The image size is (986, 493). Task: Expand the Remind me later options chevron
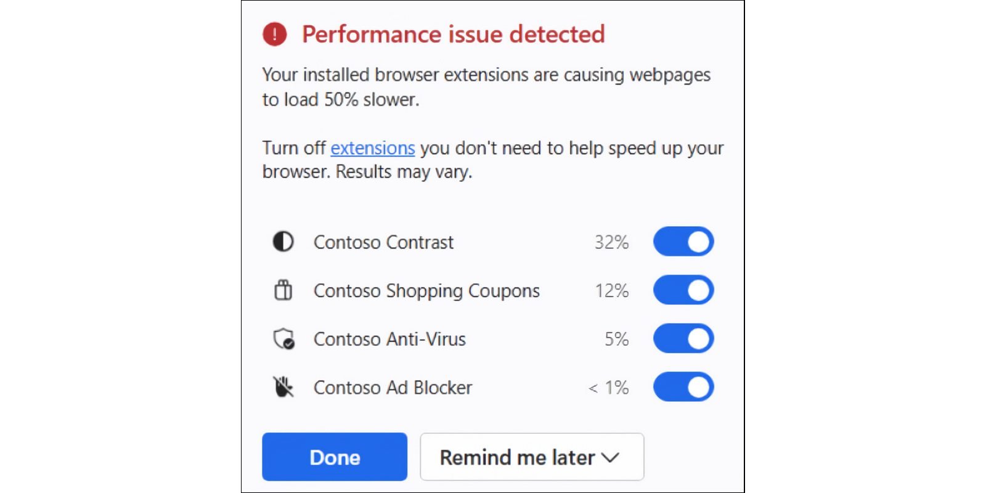pyautogui.click(x=611, y=457)
